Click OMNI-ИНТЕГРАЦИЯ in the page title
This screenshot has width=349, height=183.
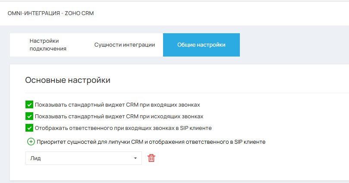[x=34, y=13]
